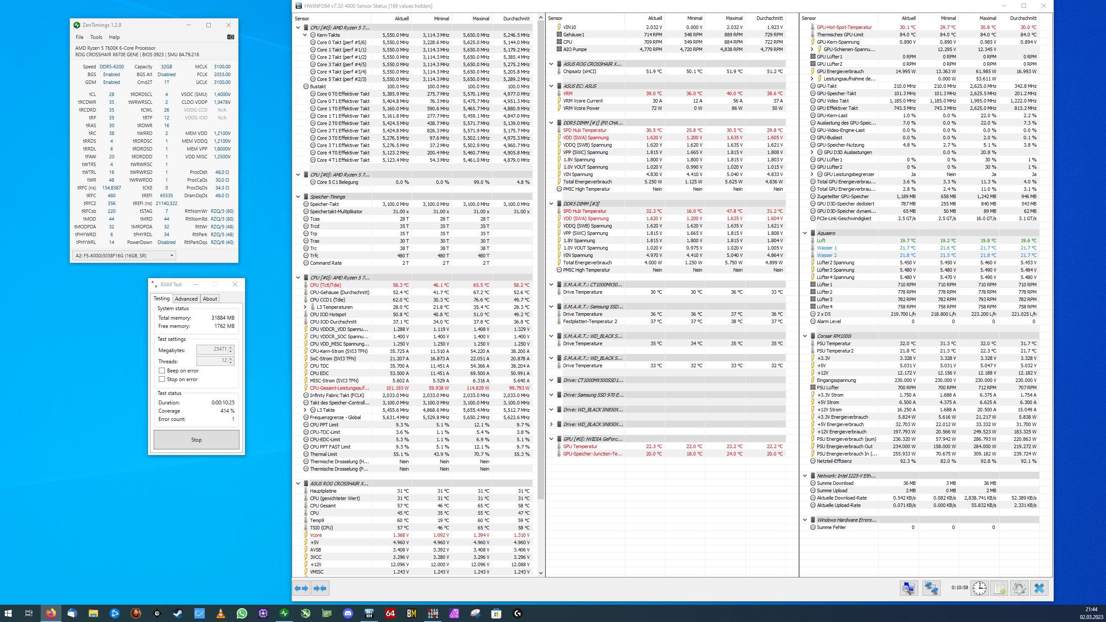Click the HWiNFO reset clock icon
Image resolution: width=1106 pixels, height=622 pixels.
(x=979, y=588)
